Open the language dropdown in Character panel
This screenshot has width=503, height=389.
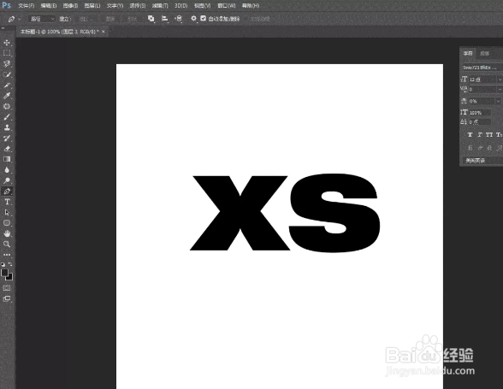point(482,161)
